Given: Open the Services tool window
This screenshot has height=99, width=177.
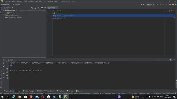Looking at the screenshot, I should click(79, 91).
